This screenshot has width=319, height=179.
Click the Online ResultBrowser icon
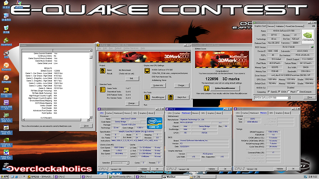[206, 88]
